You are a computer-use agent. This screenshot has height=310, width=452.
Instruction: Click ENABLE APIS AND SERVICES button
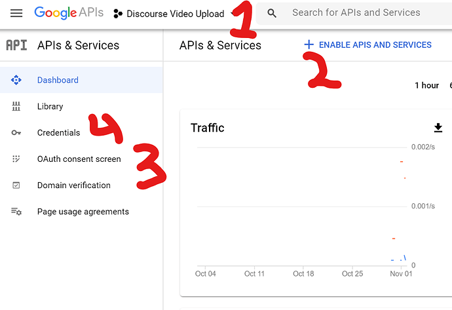(x=368, y=45)
